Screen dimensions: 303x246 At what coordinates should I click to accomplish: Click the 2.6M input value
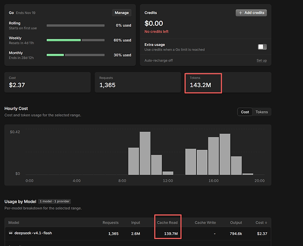click(x=135, y=234)
